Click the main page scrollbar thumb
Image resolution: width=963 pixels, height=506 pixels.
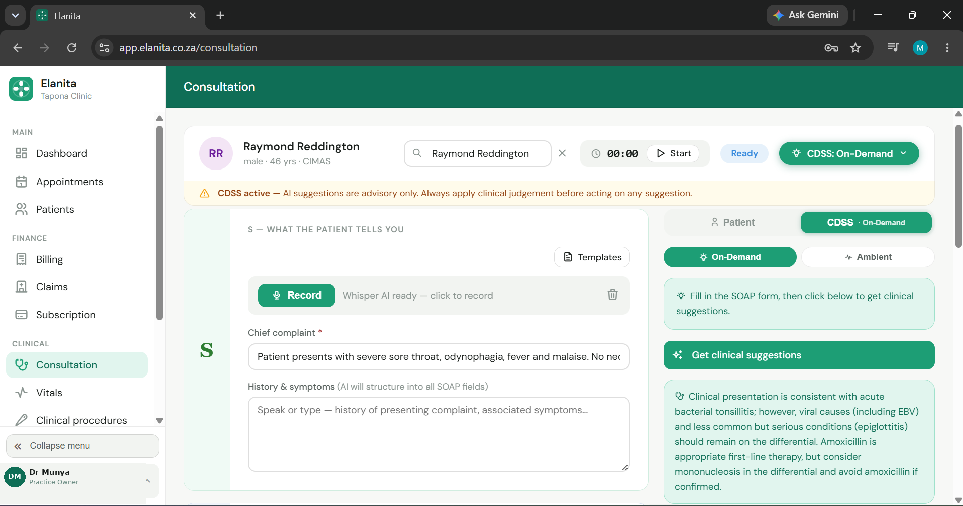point(958,186)
